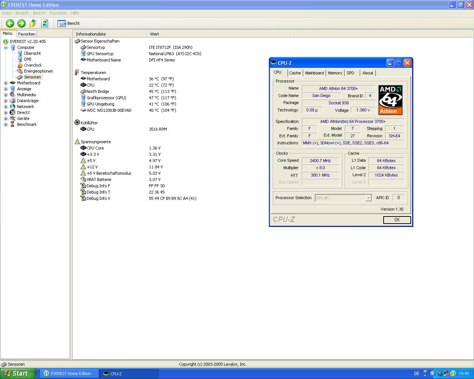Click OK button in CPU-Z

point(397,220)
